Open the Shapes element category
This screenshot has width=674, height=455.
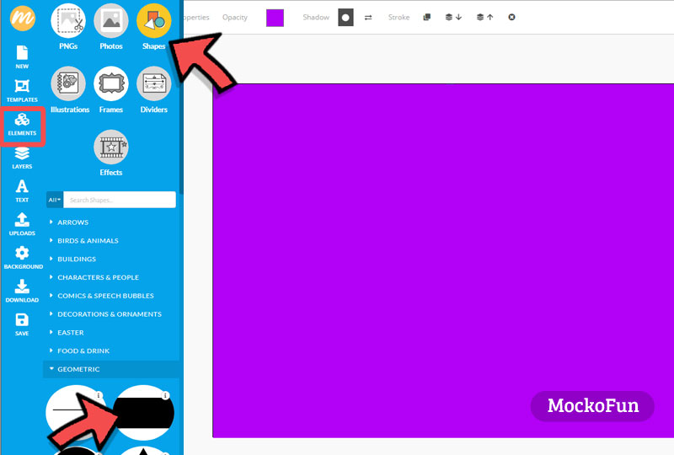click(154, 27)
